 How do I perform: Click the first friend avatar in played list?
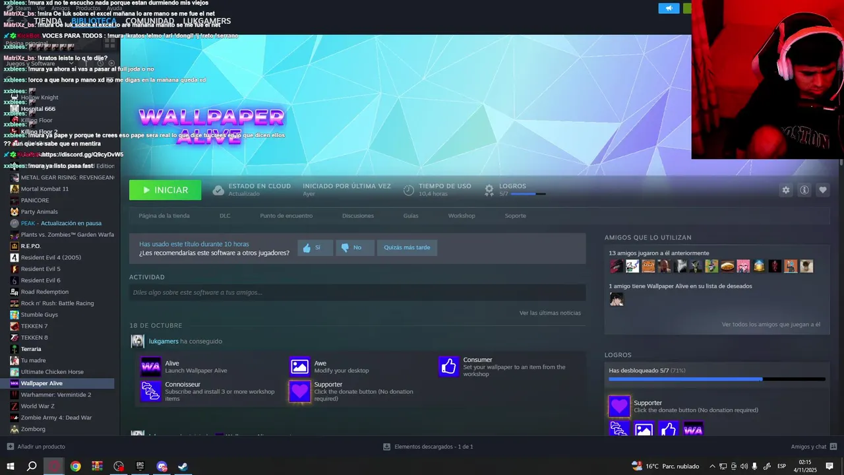616,266
